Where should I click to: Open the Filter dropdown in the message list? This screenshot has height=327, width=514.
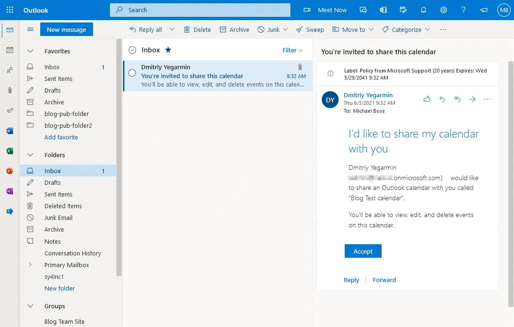click(292, 50)
